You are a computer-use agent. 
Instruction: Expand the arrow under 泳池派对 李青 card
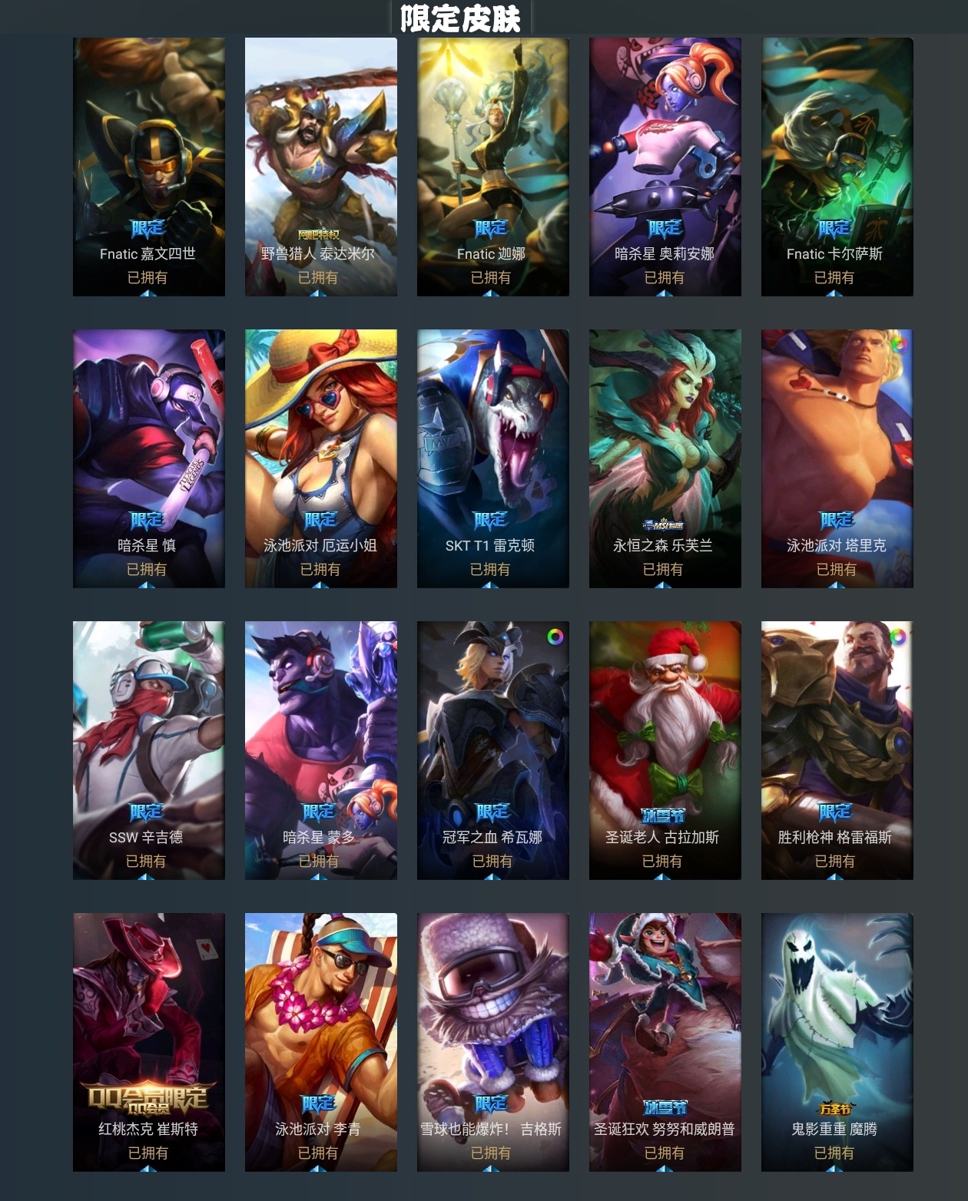(319, 1168)
